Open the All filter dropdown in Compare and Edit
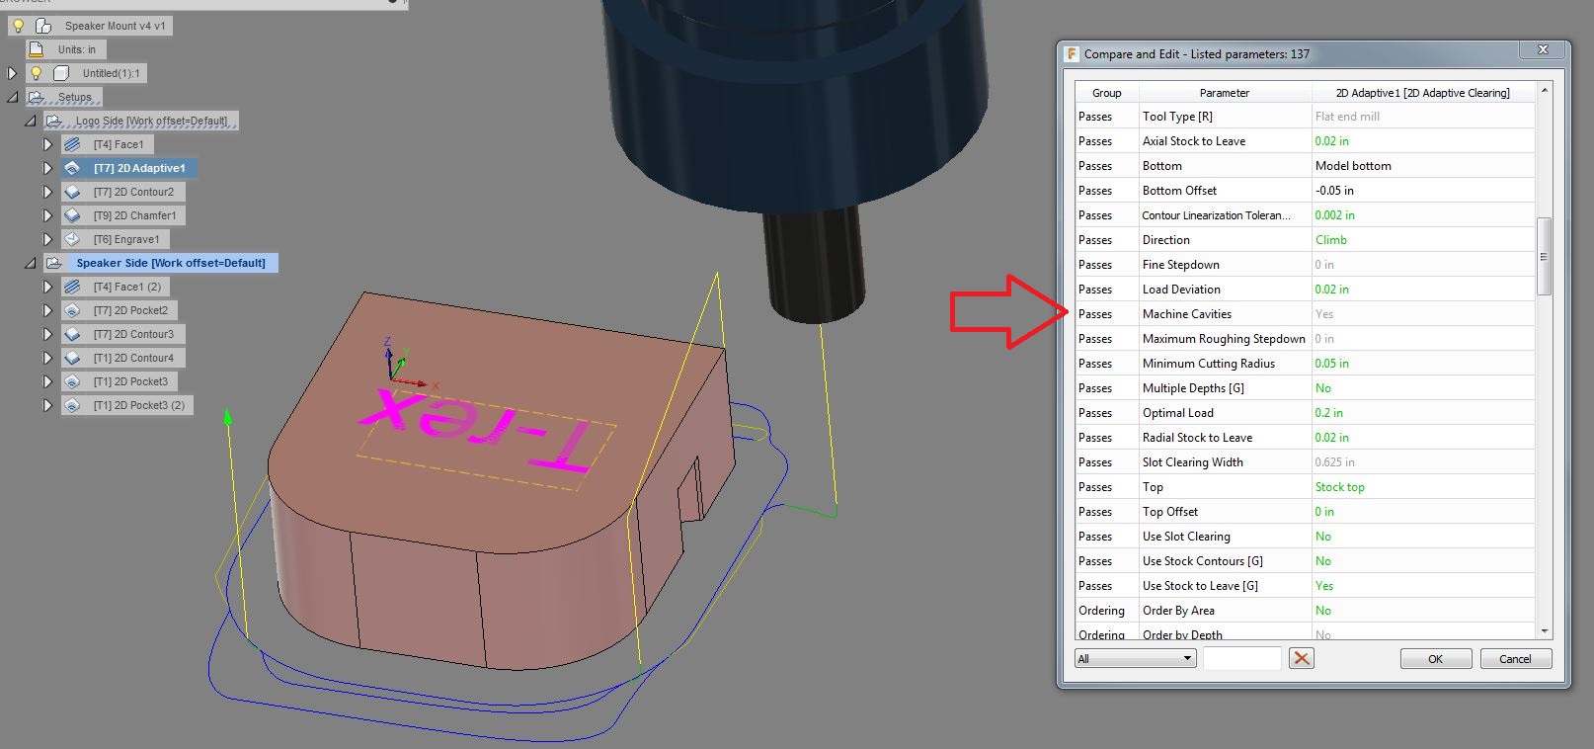 [1135, 658]
